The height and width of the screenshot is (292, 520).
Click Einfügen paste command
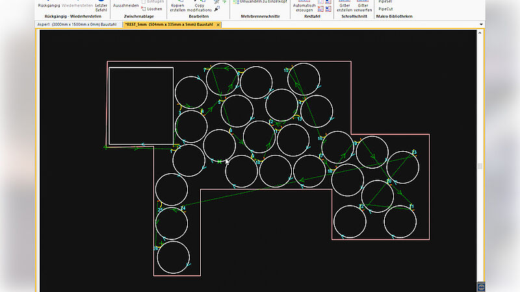tap(152, 2)
